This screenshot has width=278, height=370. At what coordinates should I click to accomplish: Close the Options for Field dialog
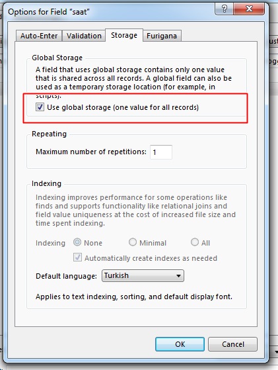click(249, 9)
